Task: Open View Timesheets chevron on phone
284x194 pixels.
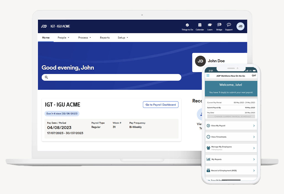Action: point(254,137)
